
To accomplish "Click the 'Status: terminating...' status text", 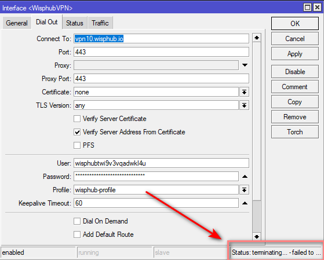I will click(x=276, y=252).
